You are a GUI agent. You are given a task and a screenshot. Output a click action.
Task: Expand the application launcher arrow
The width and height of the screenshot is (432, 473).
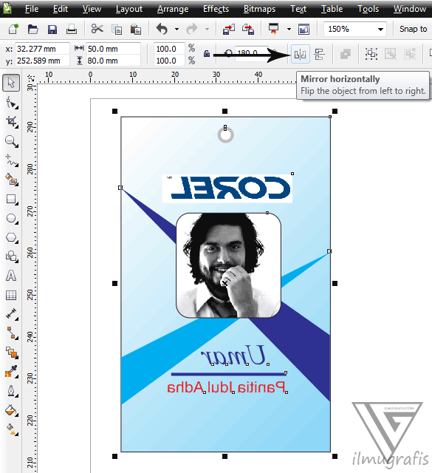point(289,30)
